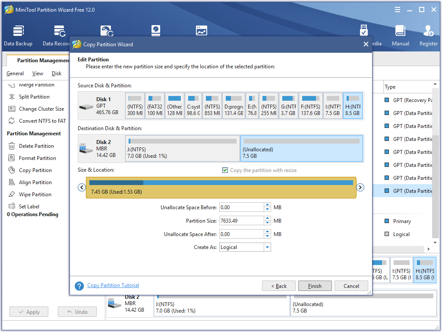This screenshot has width=442, height=332.
Task: Open Data Backup tool
Action: tap(18, 35)
